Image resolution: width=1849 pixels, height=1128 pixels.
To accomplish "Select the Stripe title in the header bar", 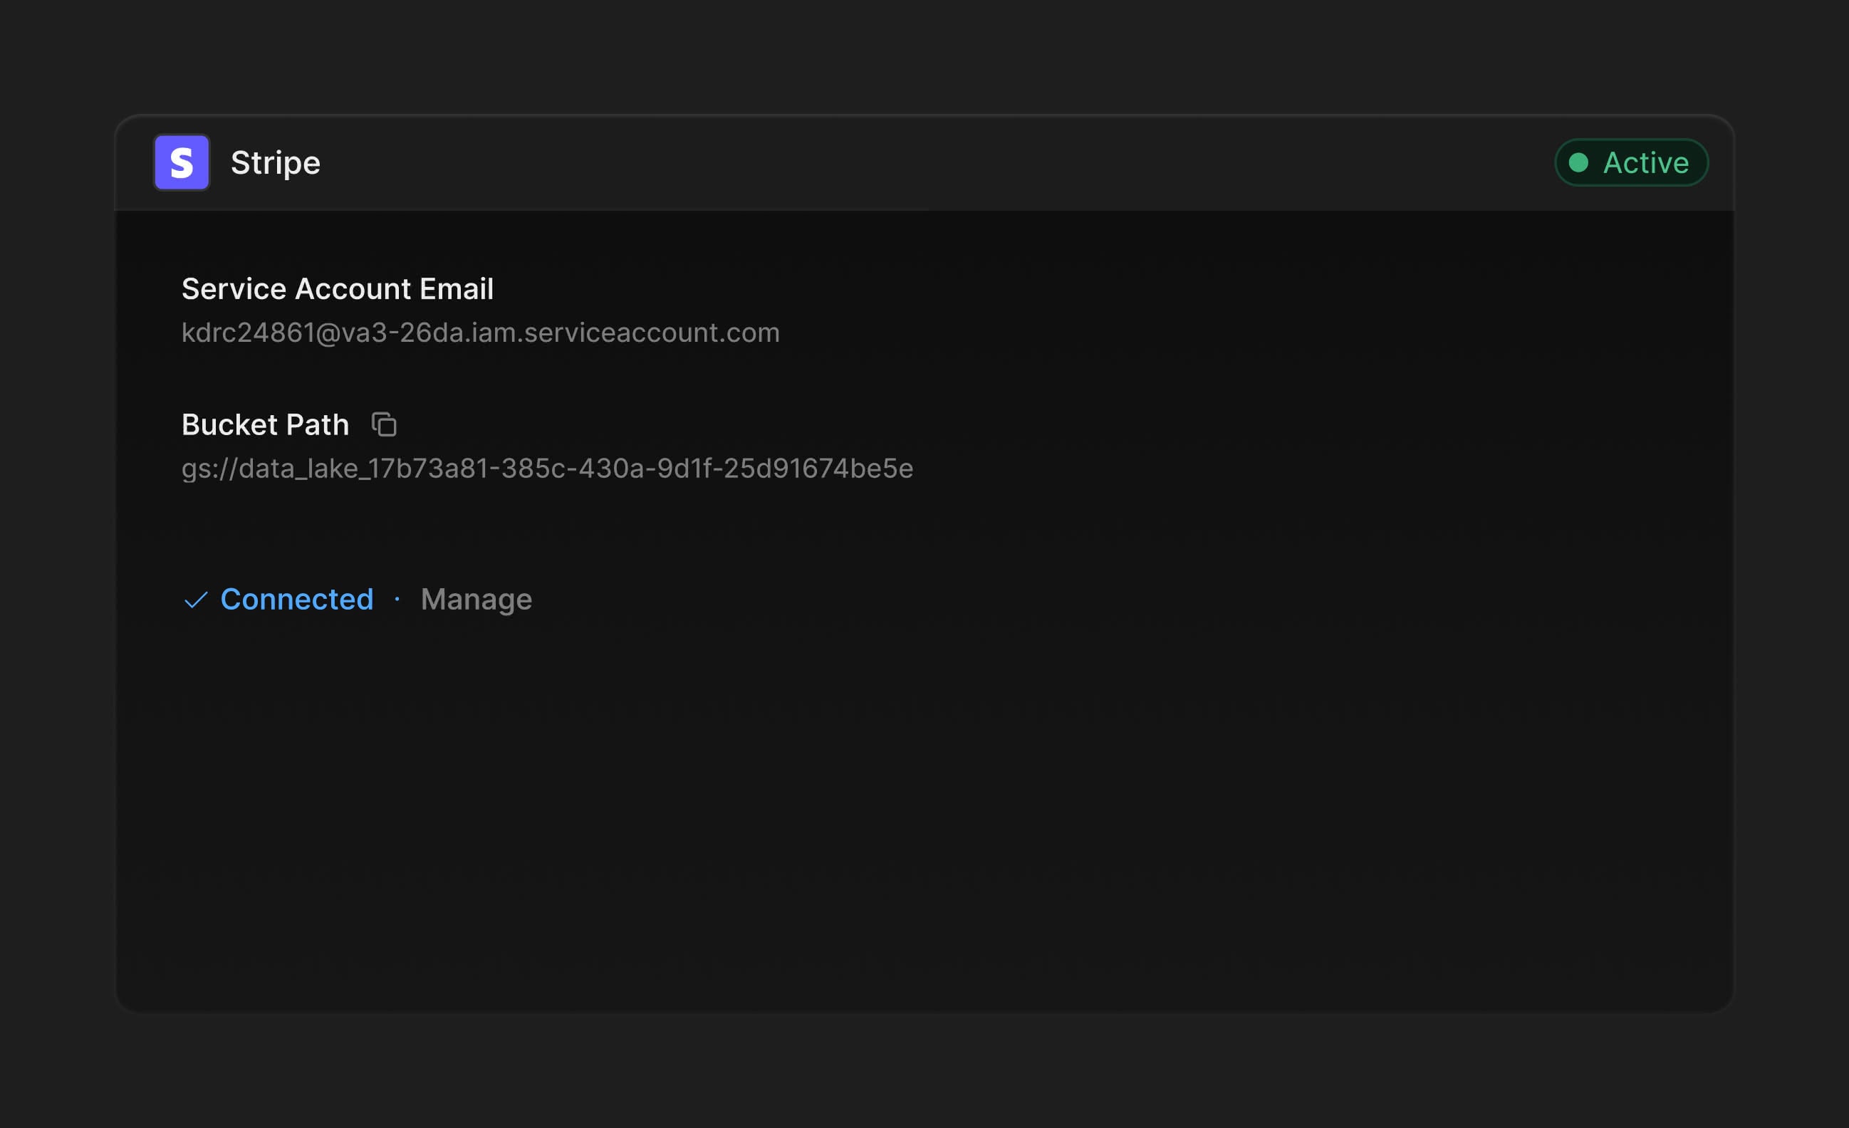I will [275, 162].
